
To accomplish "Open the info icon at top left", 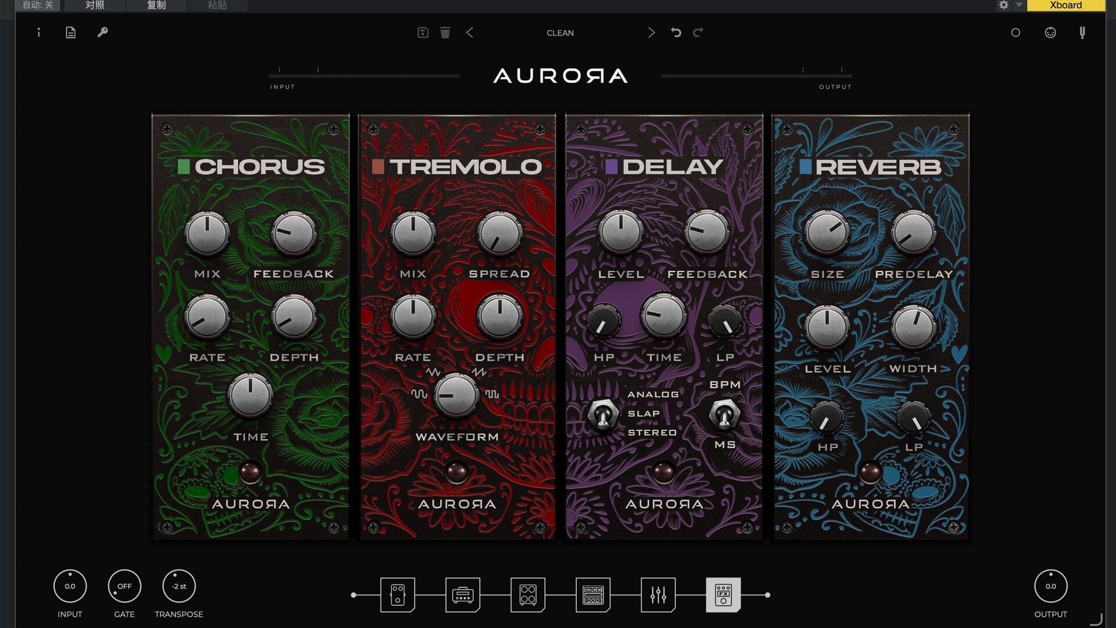I will pyautogui.click(x=39, y=33).
